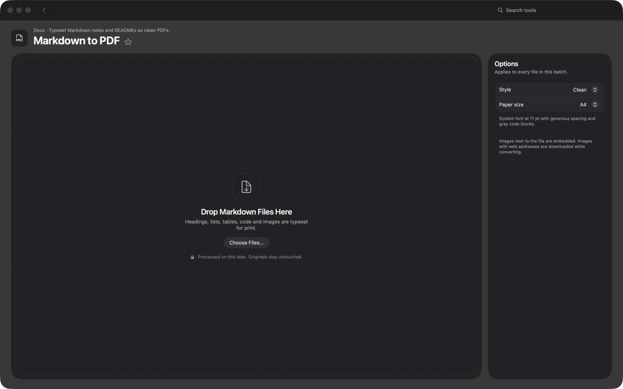Click the document download icon in drop zone
Viewport: 623px width, 389px height.
click(246, 187)
